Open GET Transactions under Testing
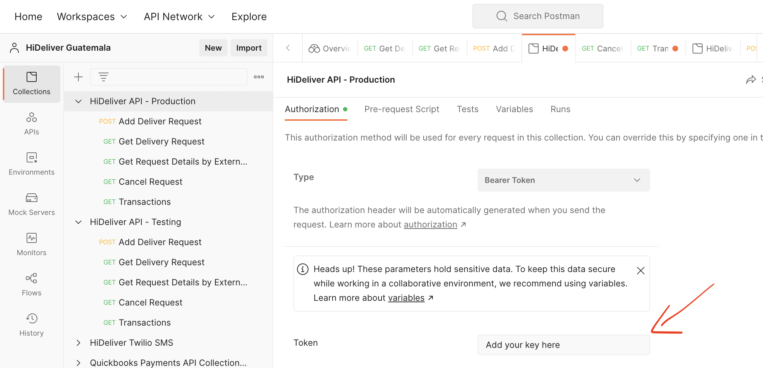763x368 pixels. pyautogui.click(x=168, y=323)
